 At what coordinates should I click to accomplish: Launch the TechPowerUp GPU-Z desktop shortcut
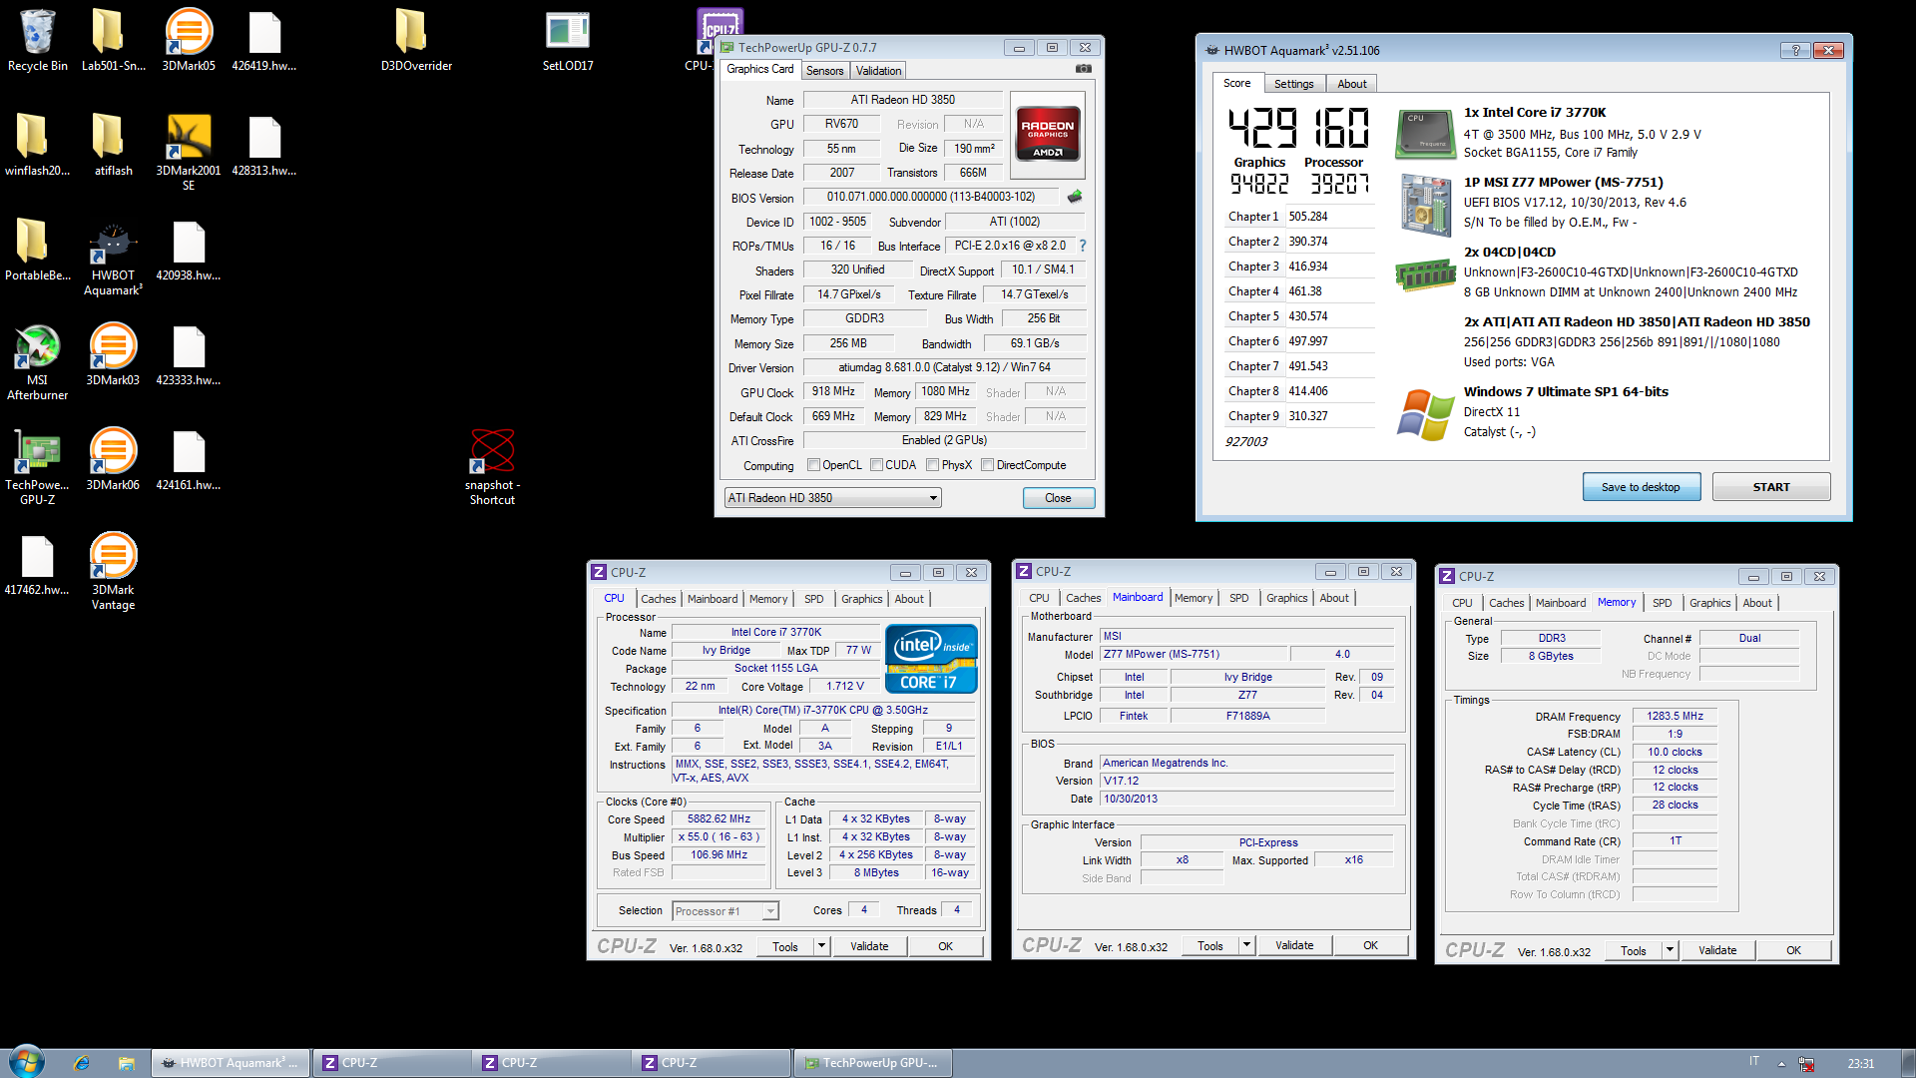[x=38, y=468]
